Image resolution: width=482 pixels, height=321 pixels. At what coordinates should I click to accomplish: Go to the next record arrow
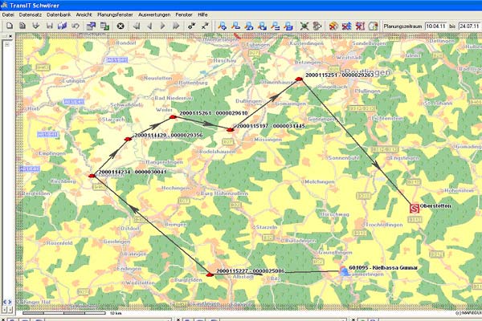click(164, 26)
